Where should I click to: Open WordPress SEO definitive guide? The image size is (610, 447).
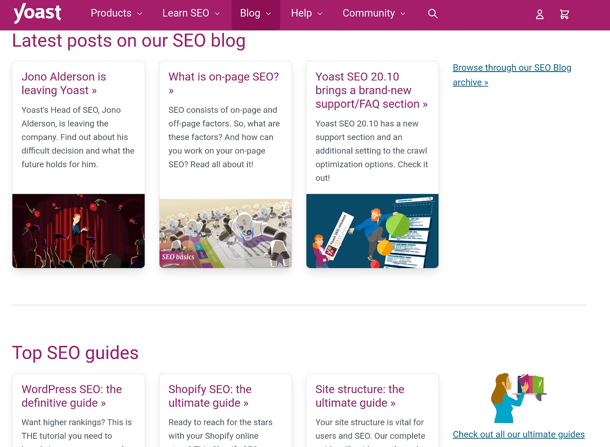(x=72, y=396)
